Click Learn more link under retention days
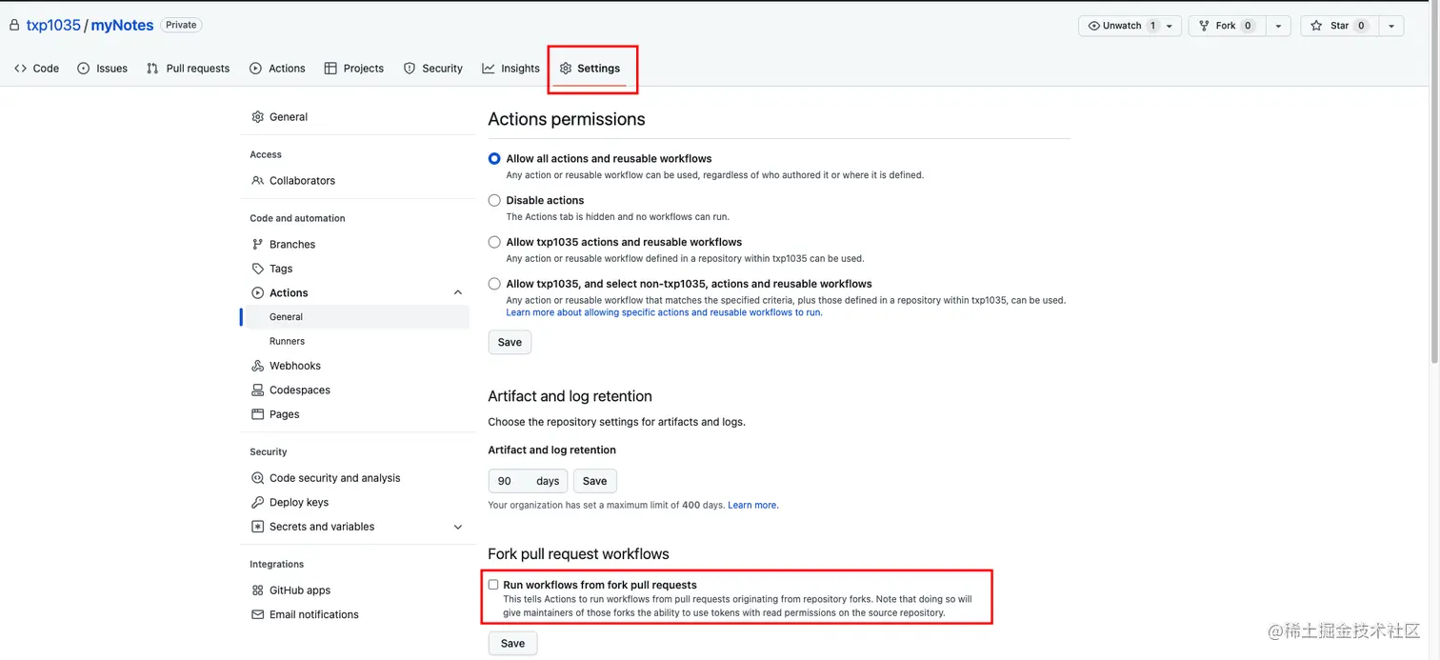Screen dimensions: 1440x660 752,505
